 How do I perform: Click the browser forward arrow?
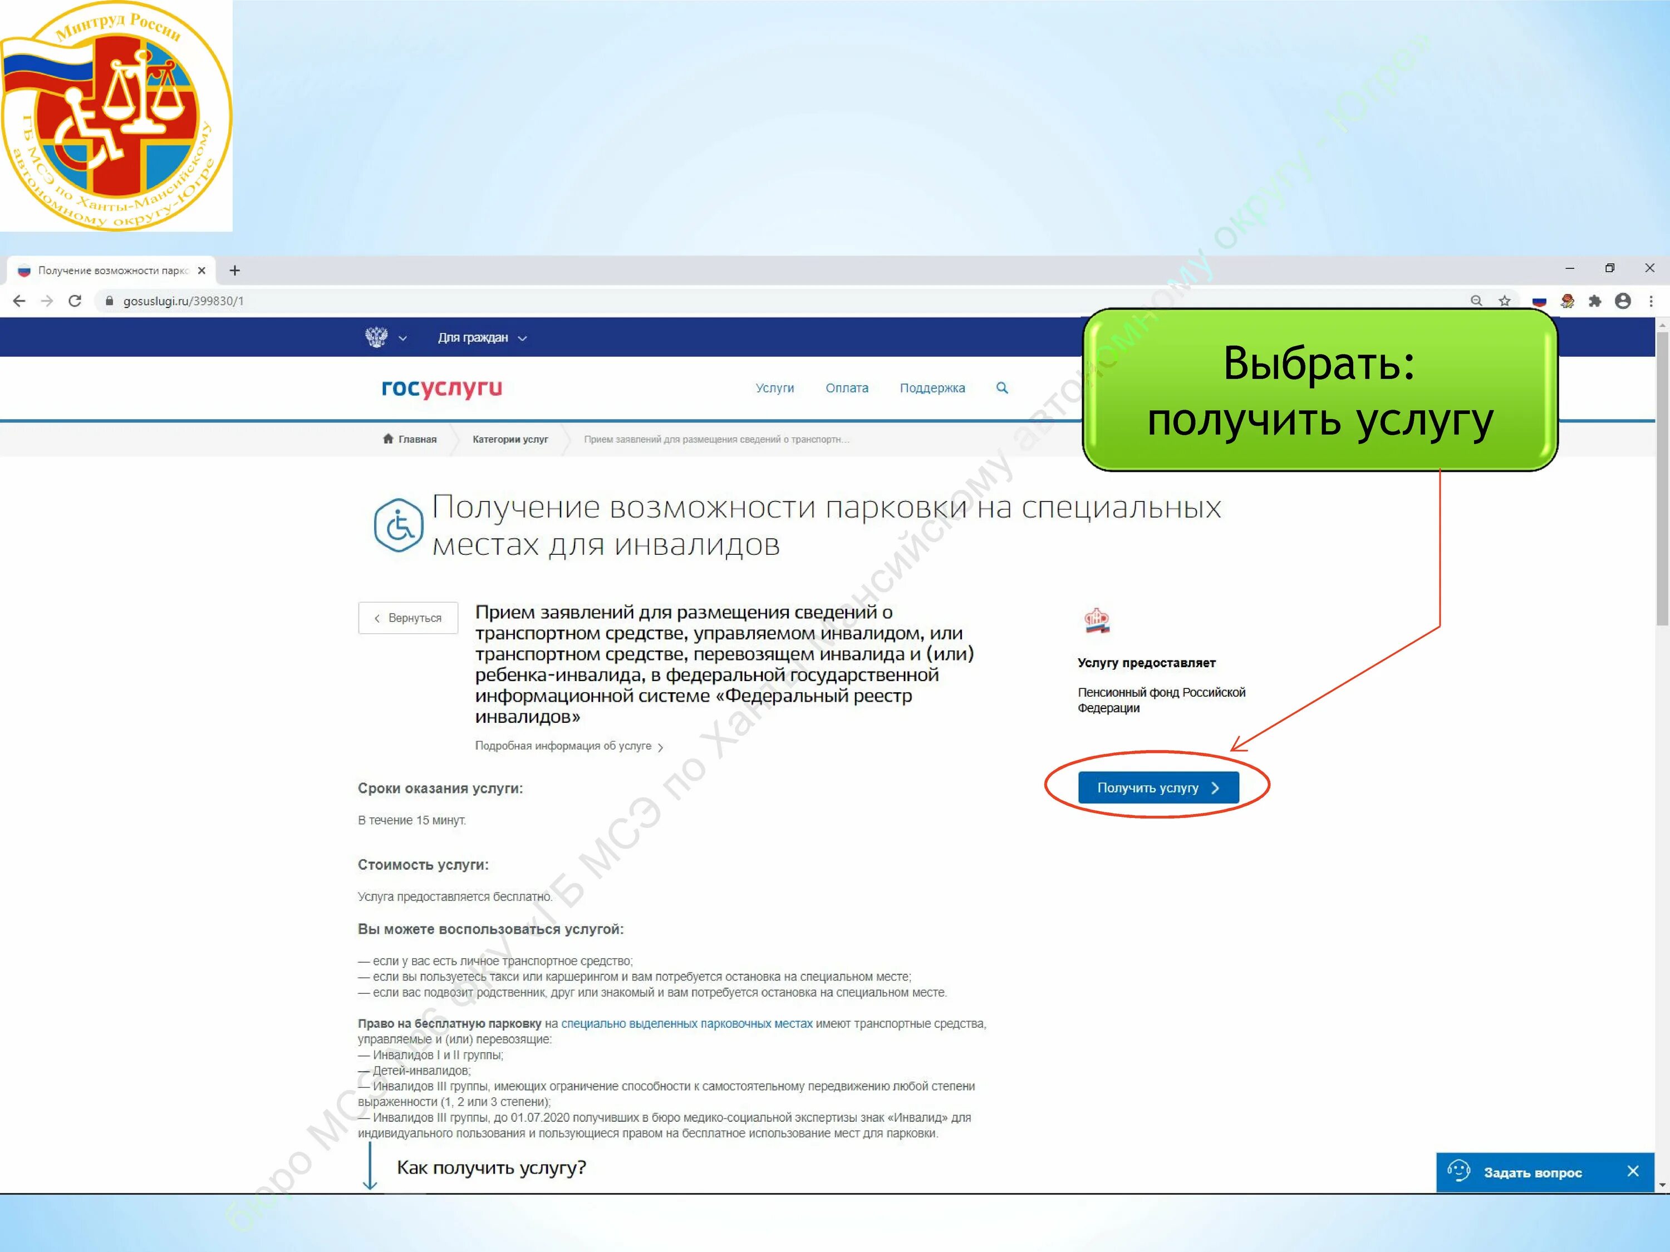tap(47, 301)
